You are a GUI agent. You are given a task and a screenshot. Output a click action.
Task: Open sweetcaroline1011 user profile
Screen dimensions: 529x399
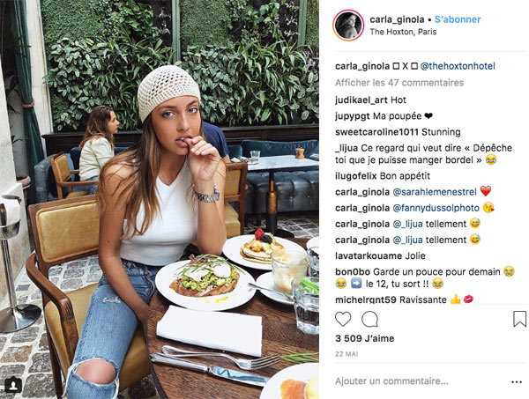click(376, 132)
